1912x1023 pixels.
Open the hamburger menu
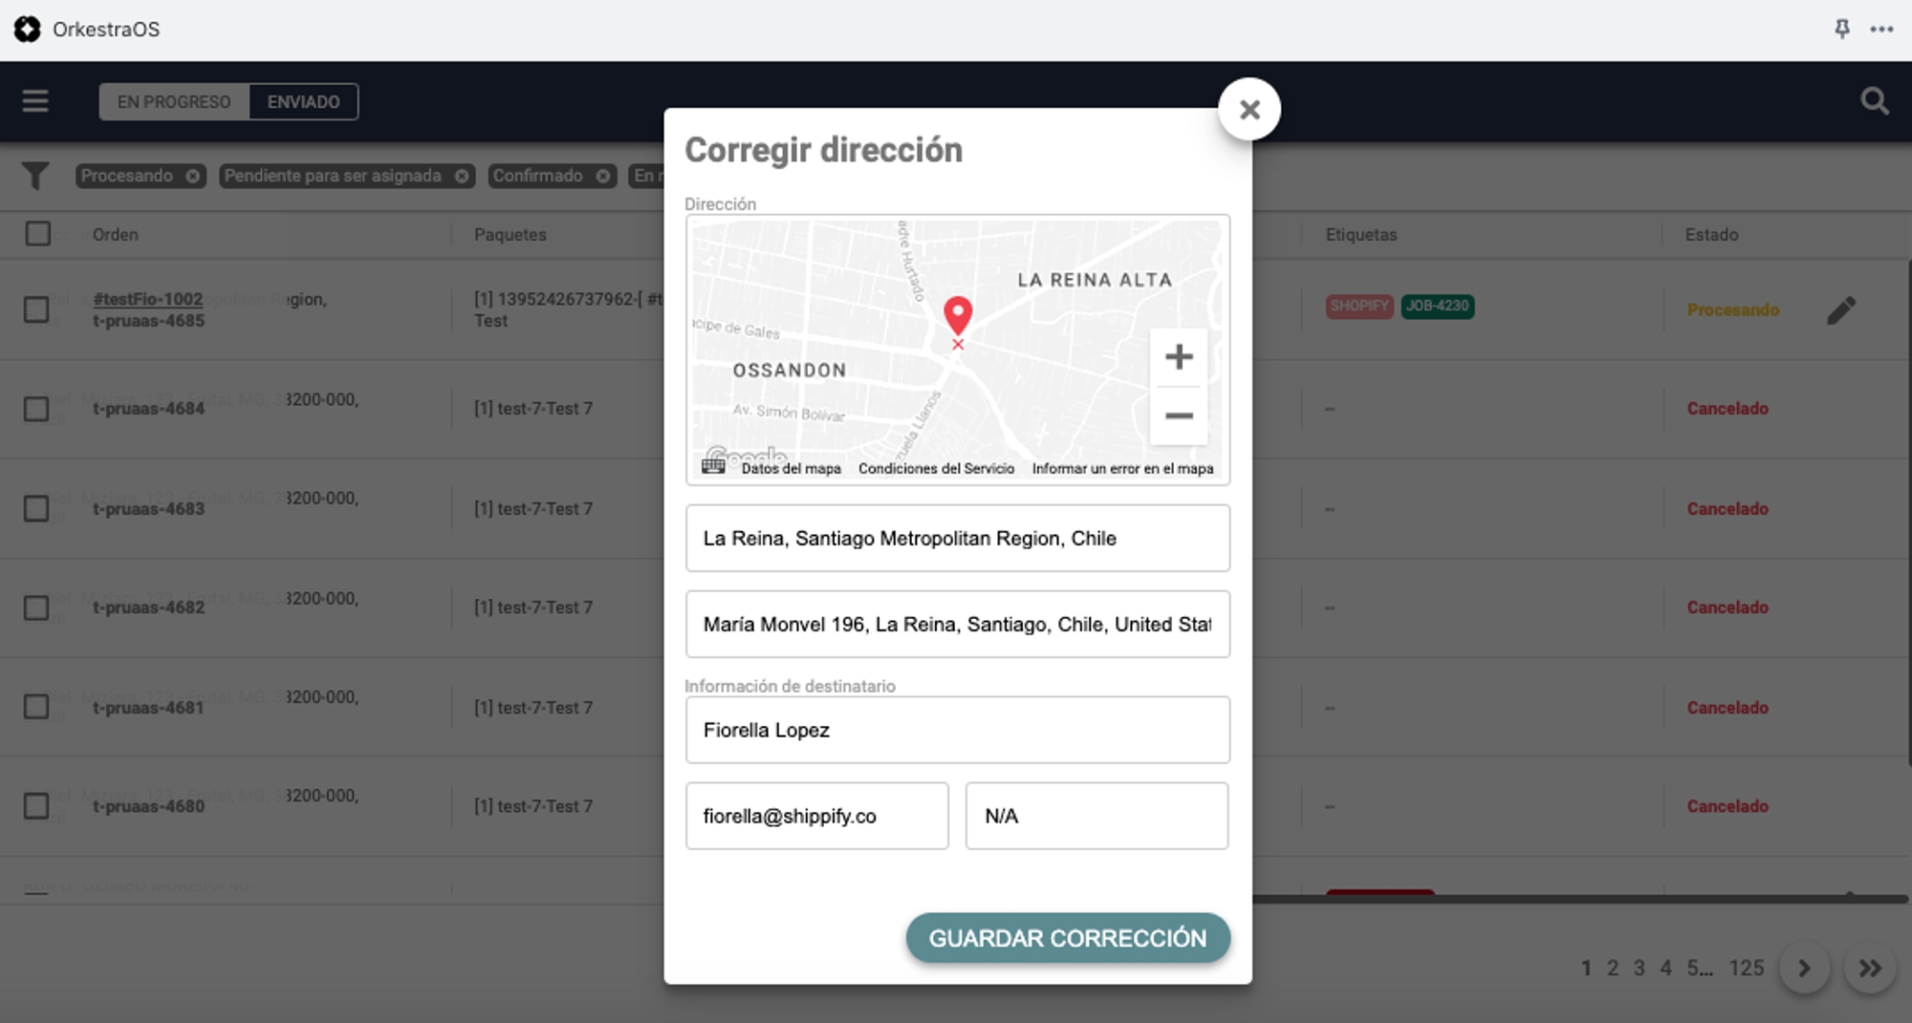tap(35, 101)
